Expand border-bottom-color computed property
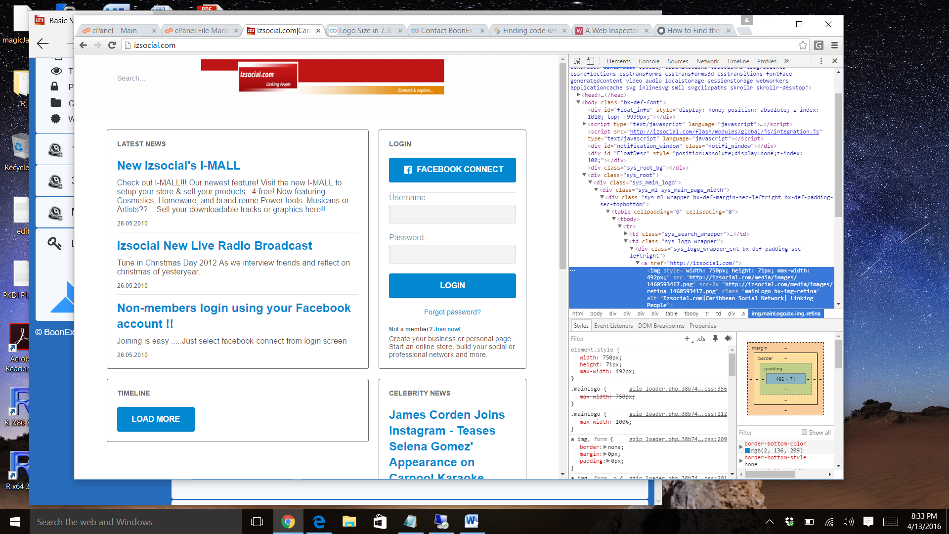Viewport: 949px width, 534px height. coord(741,447)
